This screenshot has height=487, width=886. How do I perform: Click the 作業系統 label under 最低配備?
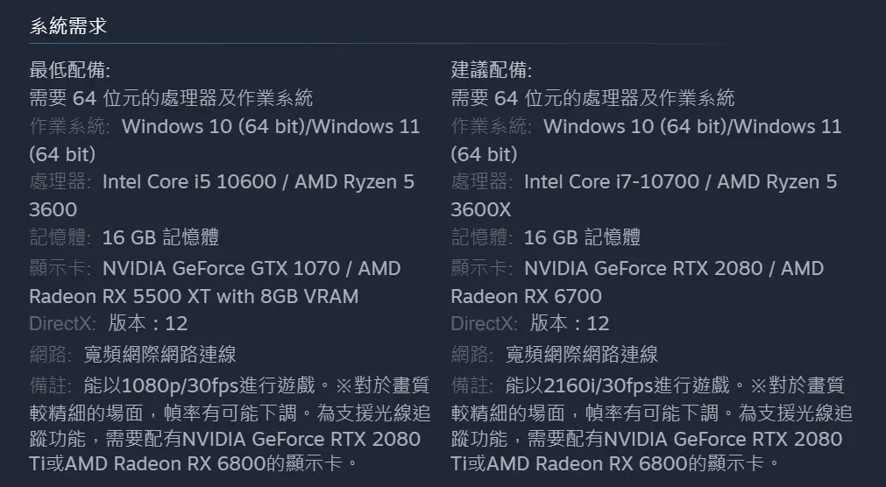[x=69, y=126]
